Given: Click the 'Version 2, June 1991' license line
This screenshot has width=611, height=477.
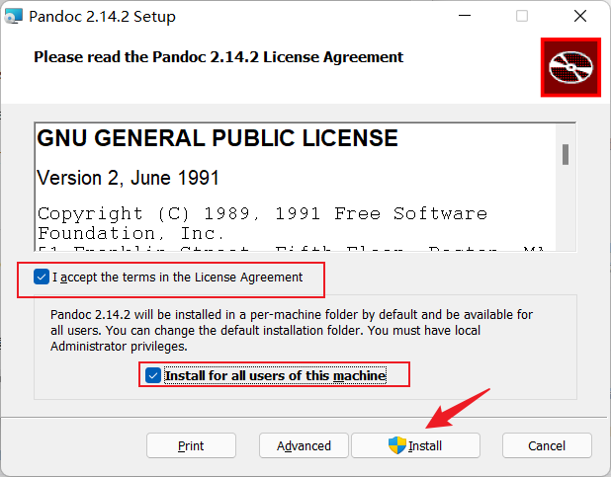Looking at the screenshot, I should coord(128,178).
